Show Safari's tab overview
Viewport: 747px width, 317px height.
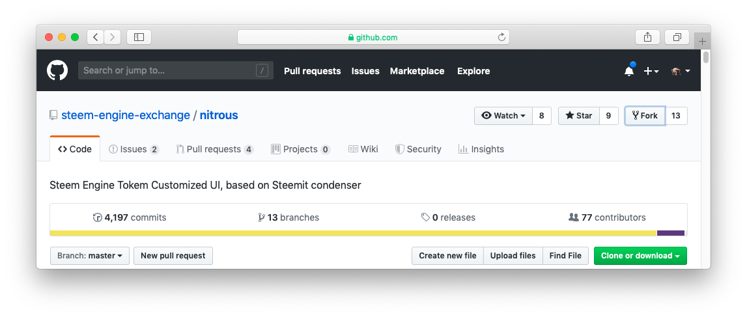[677, 37]
